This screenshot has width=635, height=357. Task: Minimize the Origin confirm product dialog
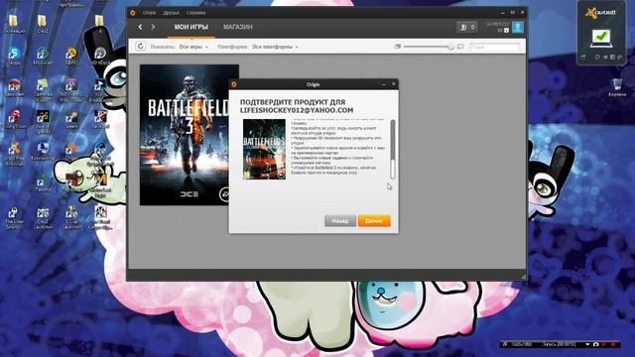(384, 83)
